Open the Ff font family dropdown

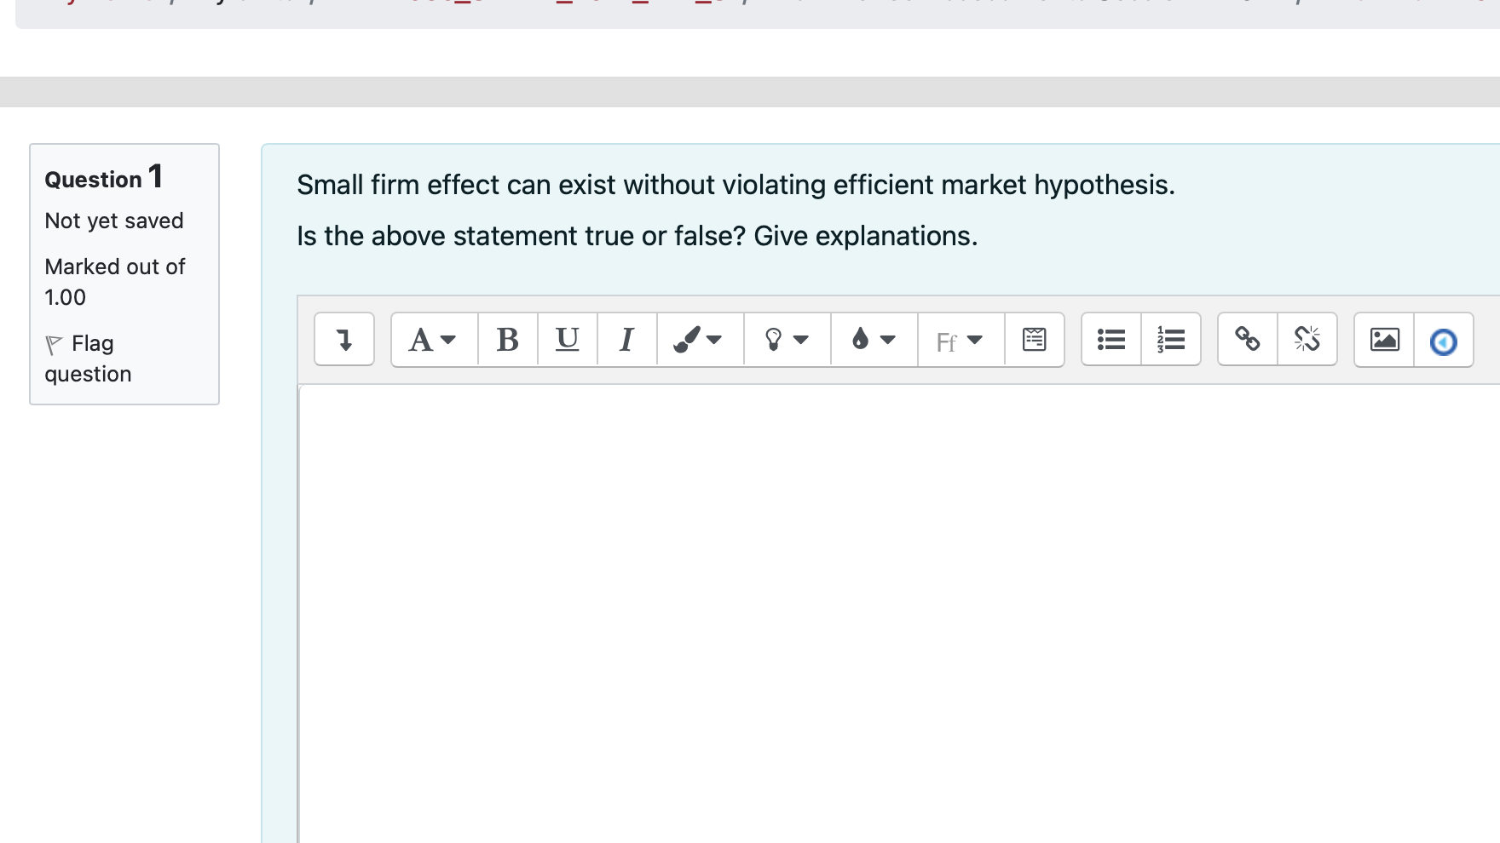pos(958,341)
